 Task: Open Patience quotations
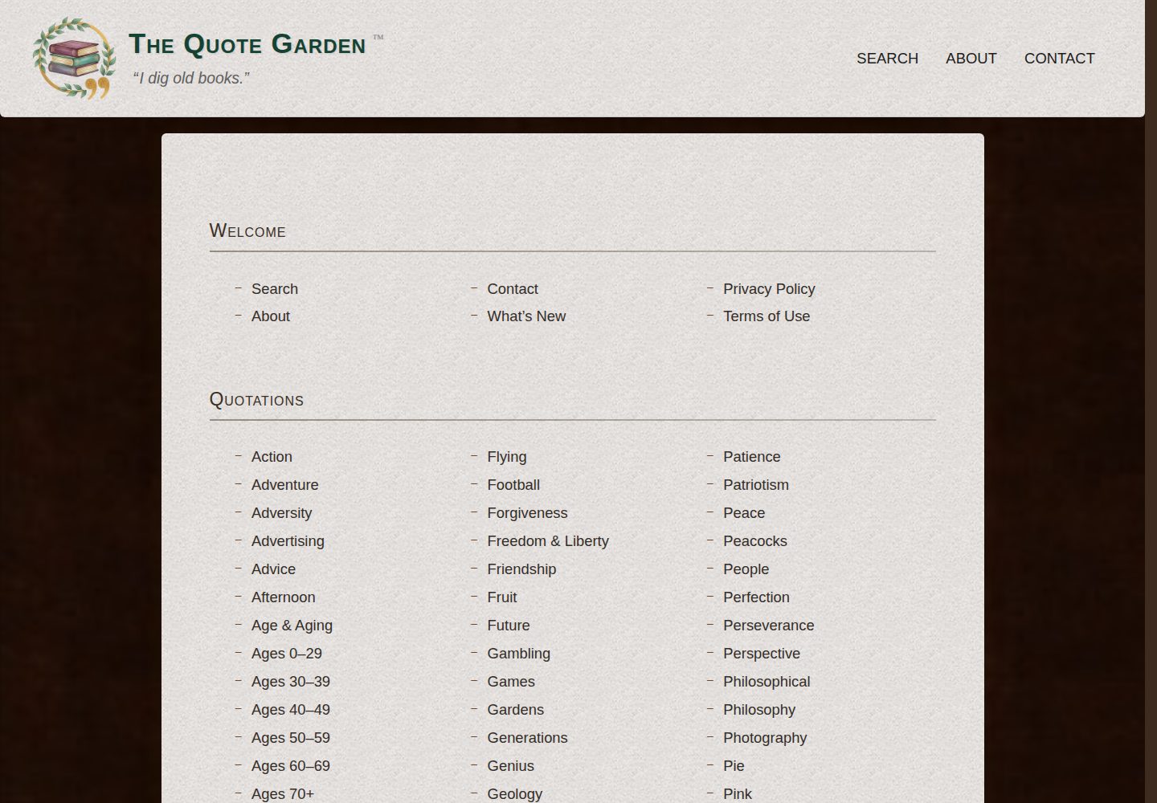click(x=752, y=457)
